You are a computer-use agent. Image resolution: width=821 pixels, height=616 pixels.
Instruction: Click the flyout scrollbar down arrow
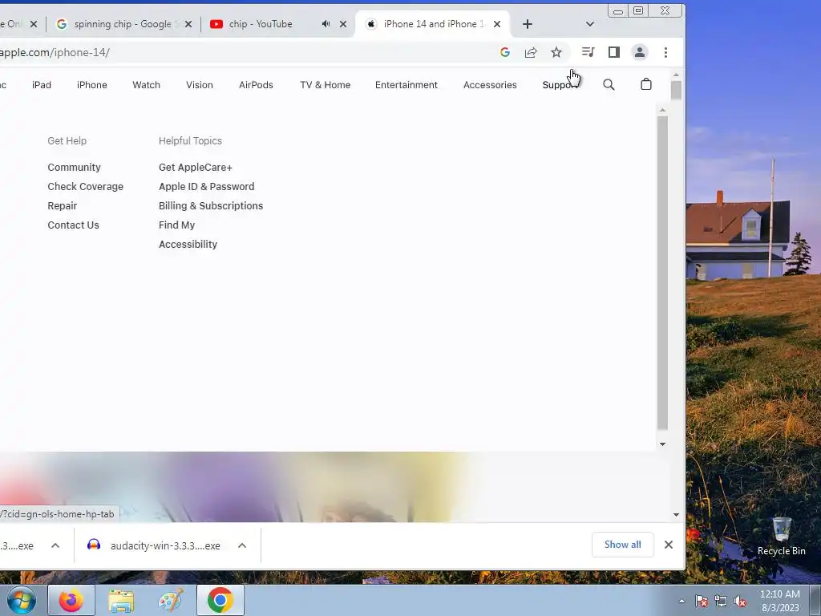662,444
